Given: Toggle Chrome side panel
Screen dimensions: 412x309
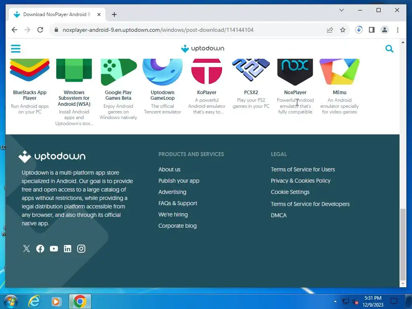Looking at the screenshot, I should (371, 30).
